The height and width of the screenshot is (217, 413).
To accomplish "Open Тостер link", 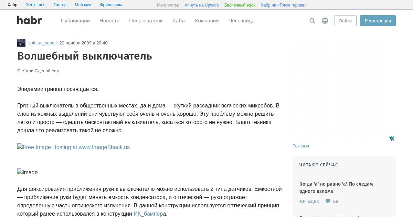I will point(60,5).
